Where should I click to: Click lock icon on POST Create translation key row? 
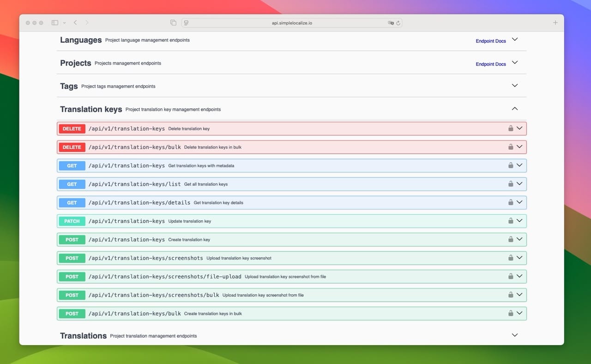[x=511, y=239]
